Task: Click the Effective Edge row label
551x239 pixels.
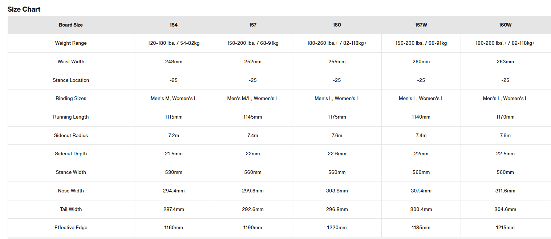Action: click(71, 227)
